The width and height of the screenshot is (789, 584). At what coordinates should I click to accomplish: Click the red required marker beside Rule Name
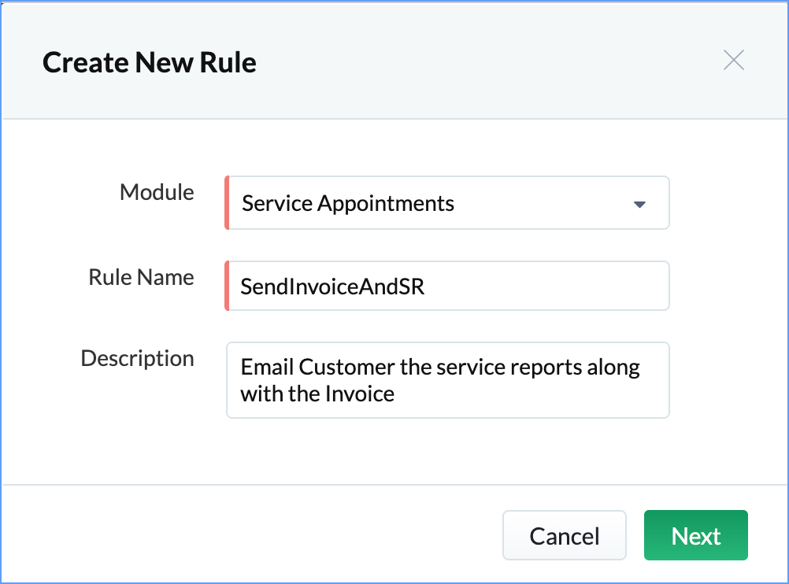pos(227,286)
